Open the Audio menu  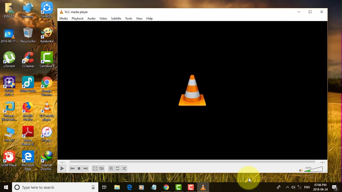91,18
